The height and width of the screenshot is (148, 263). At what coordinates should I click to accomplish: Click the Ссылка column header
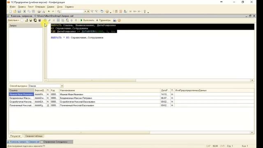[x=21, y=90]
